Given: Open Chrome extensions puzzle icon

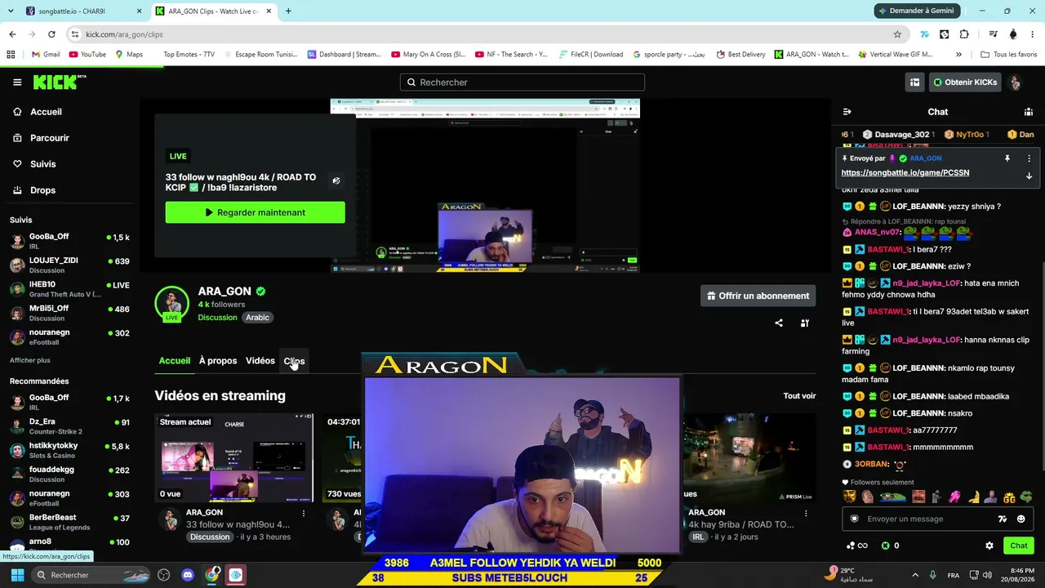Looking at the screenshot, I should coord(964,34).
